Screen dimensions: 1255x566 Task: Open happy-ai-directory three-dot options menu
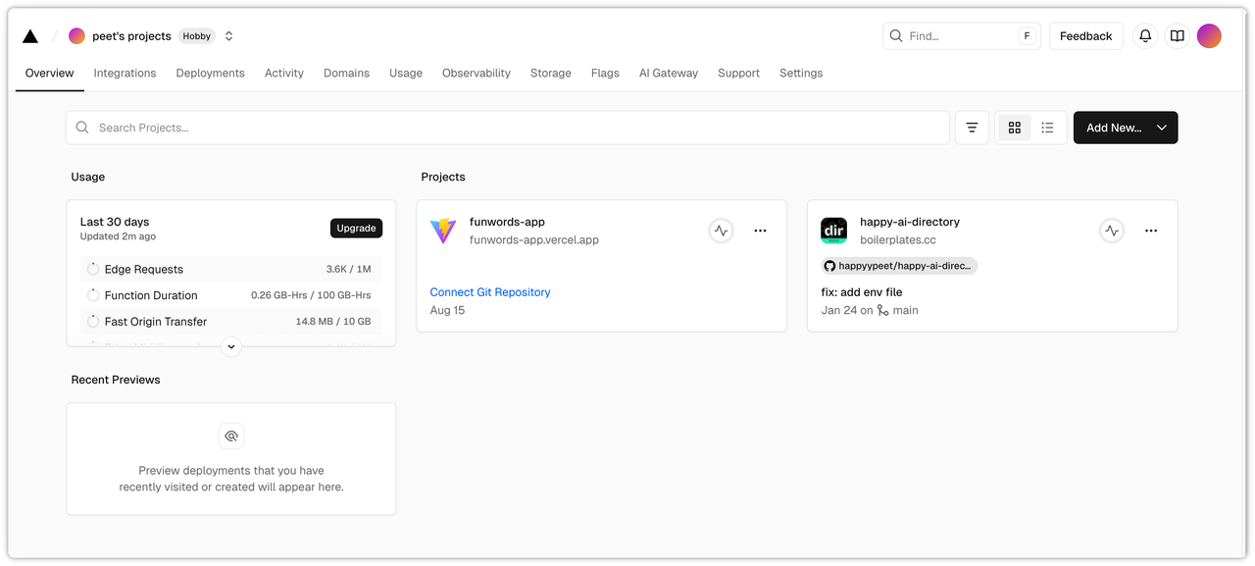(1151, 231)
